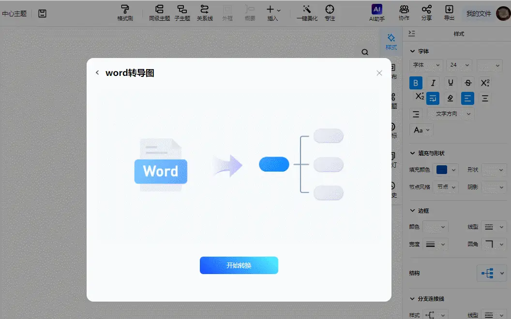
Task: Toggle subscript formatting
Action: tap(419, 96)
